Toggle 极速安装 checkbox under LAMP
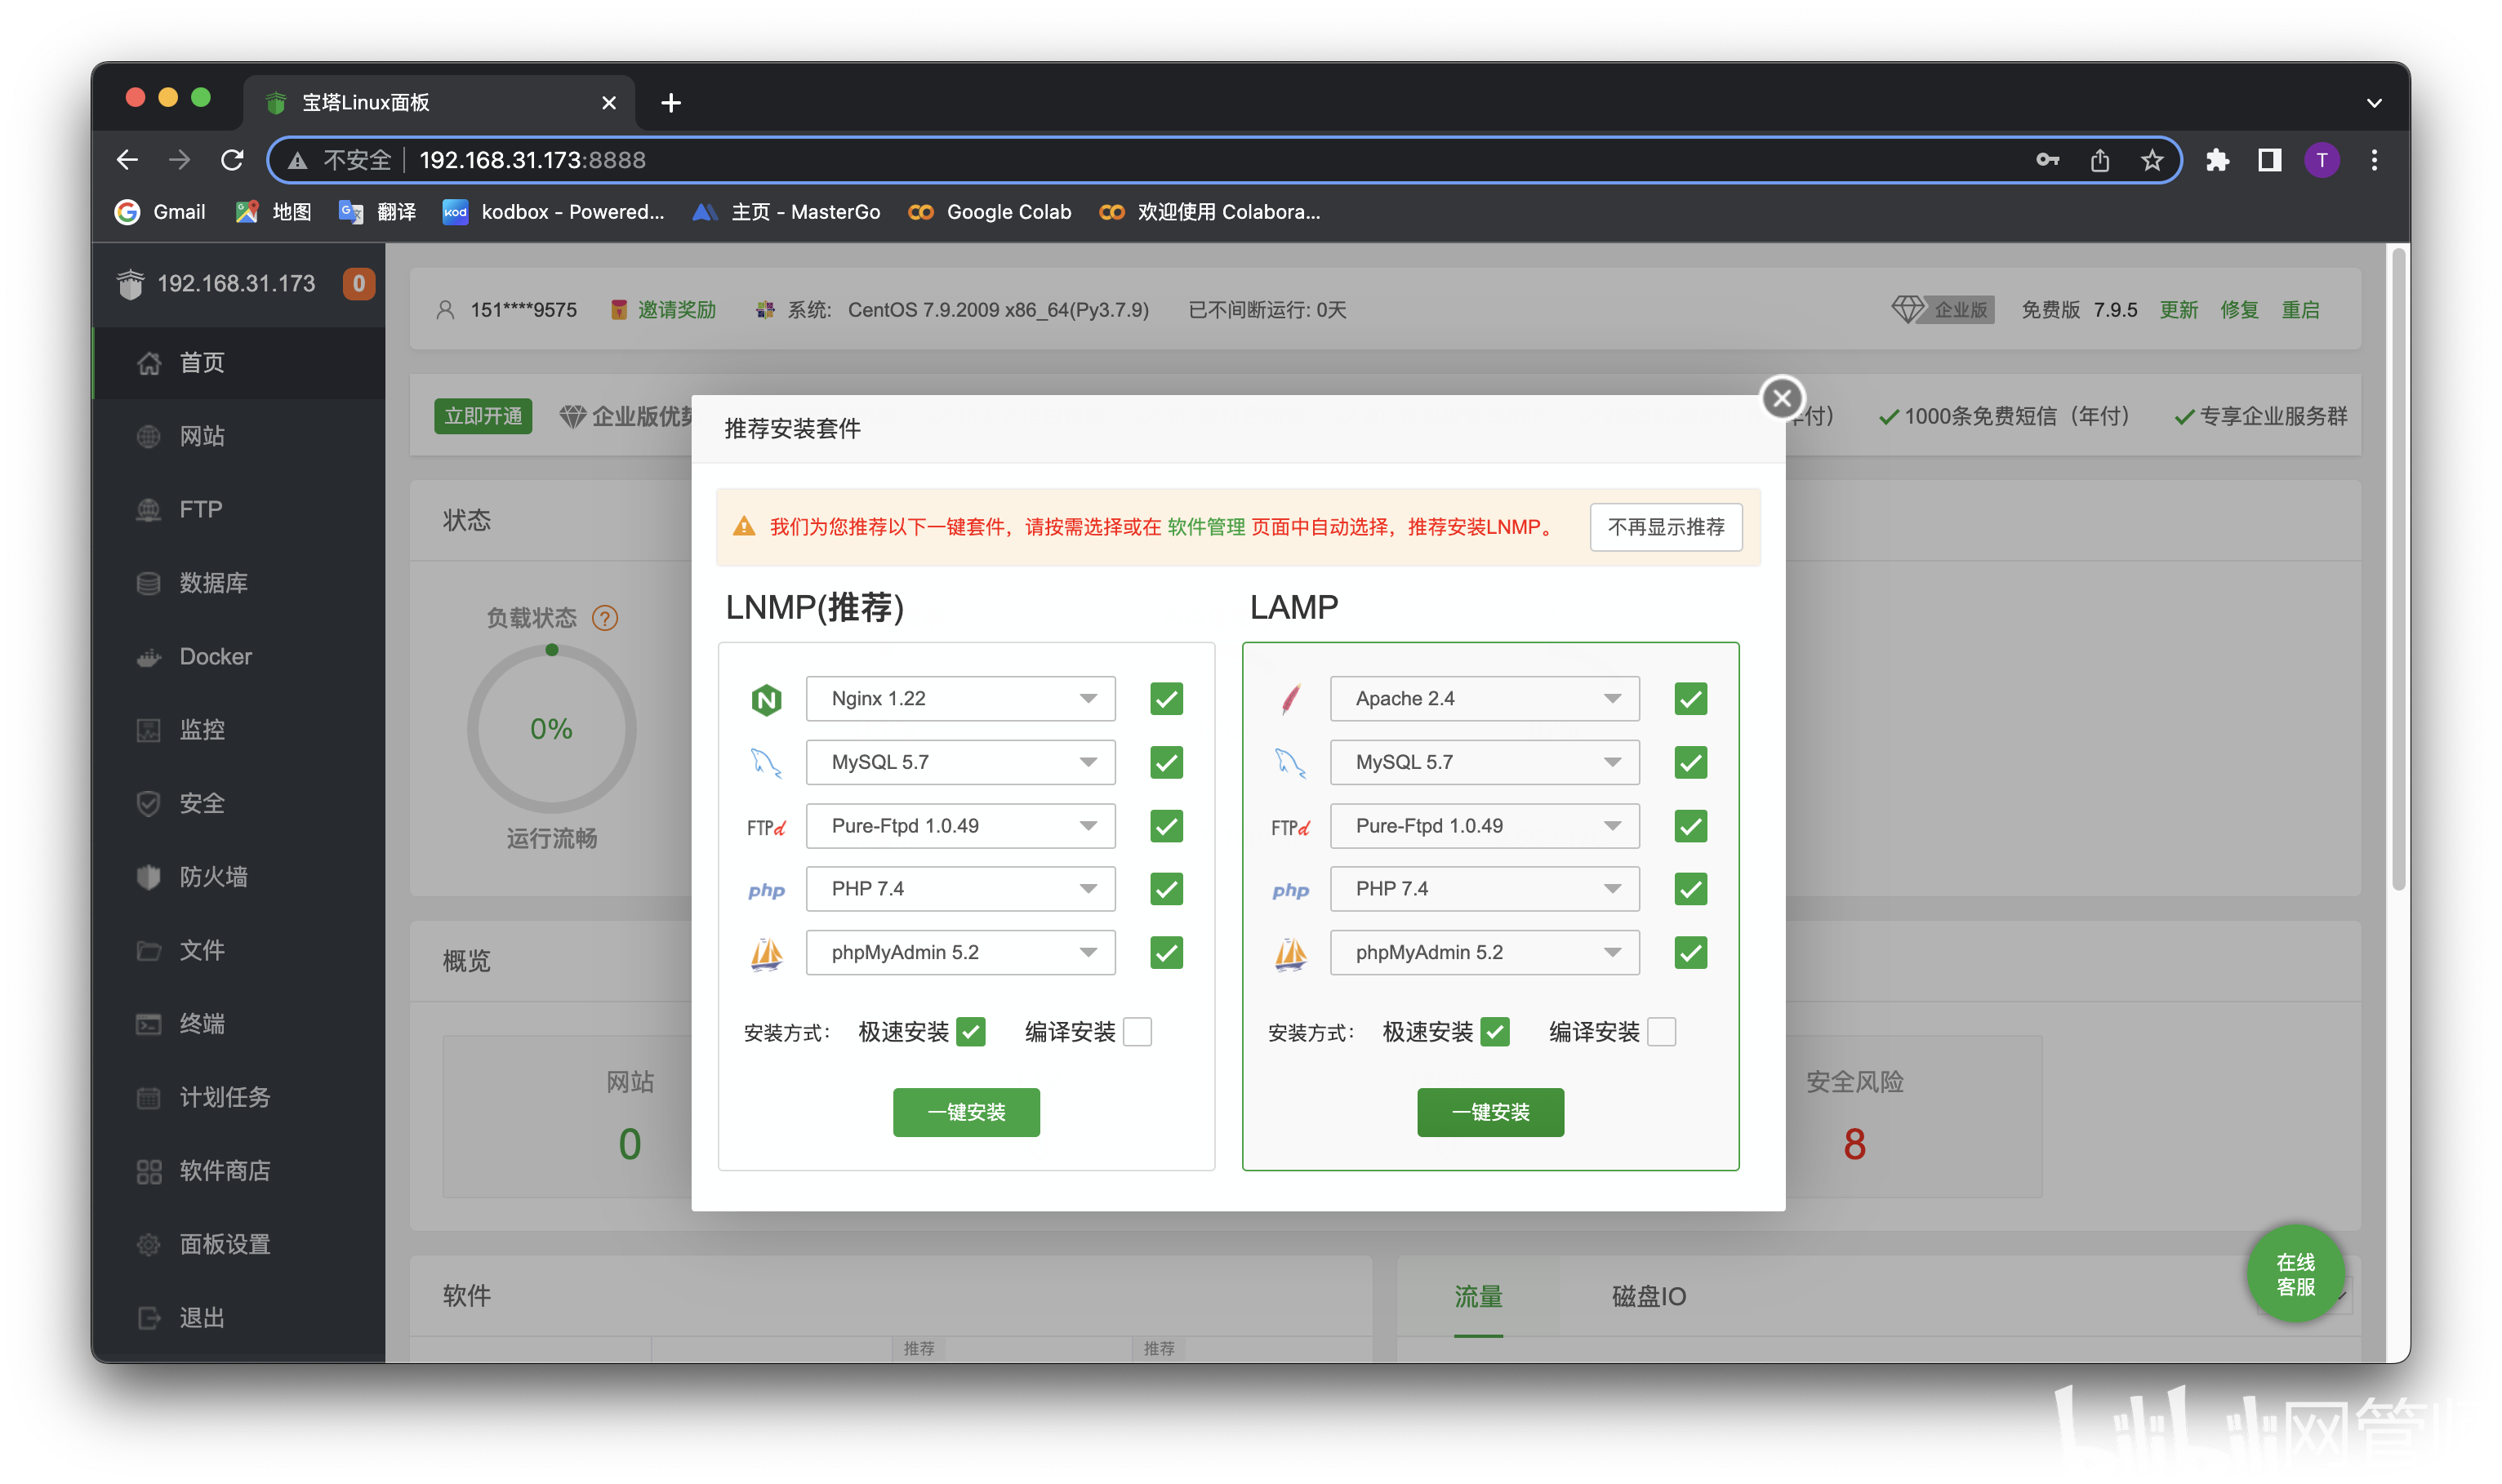Viewport: 2502px width, 1484px height. [x=1494, y=1032]
